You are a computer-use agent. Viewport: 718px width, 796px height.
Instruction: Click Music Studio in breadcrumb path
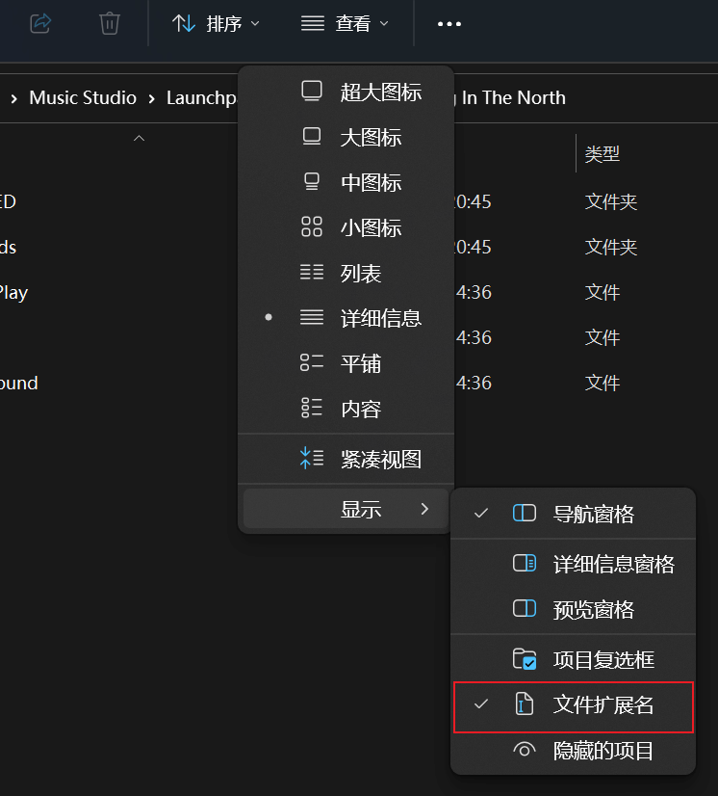(x=83, y=98)
